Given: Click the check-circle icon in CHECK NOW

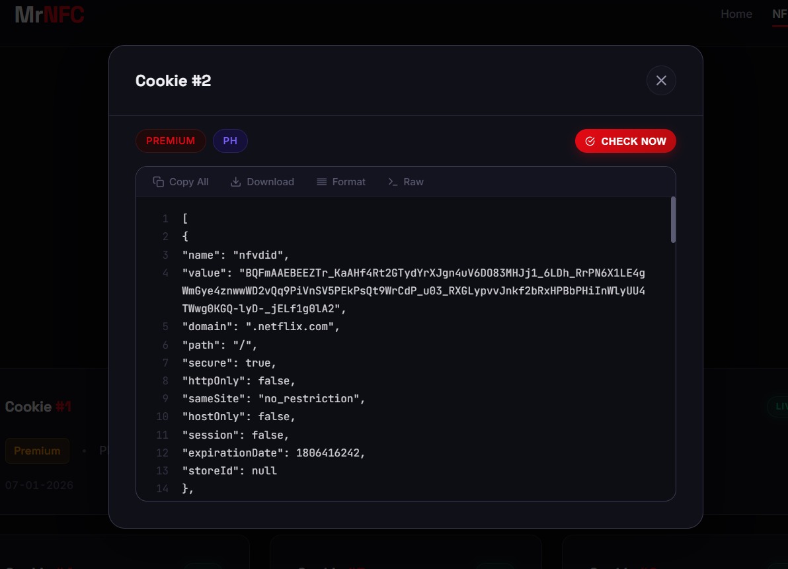Looking at the screenshot, I should point(590,142).
